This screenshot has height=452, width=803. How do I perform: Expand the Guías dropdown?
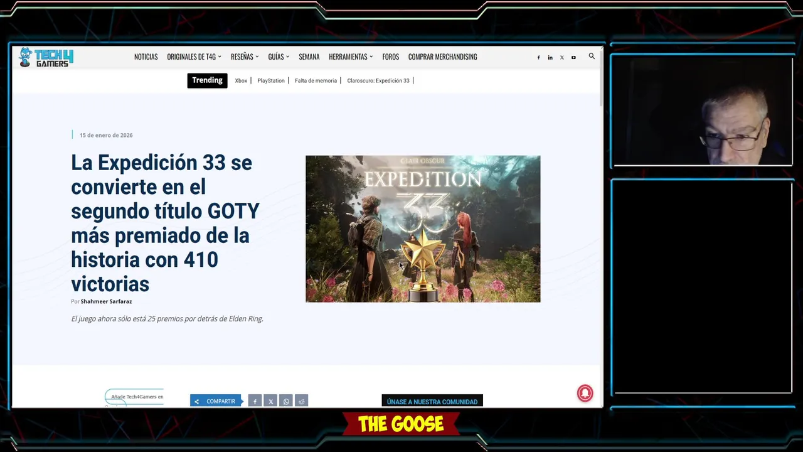coord(279,56)
